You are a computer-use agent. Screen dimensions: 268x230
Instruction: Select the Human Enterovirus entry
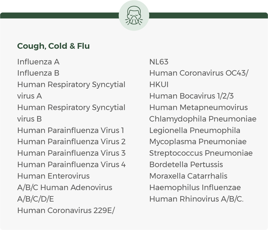click(53, 176)
